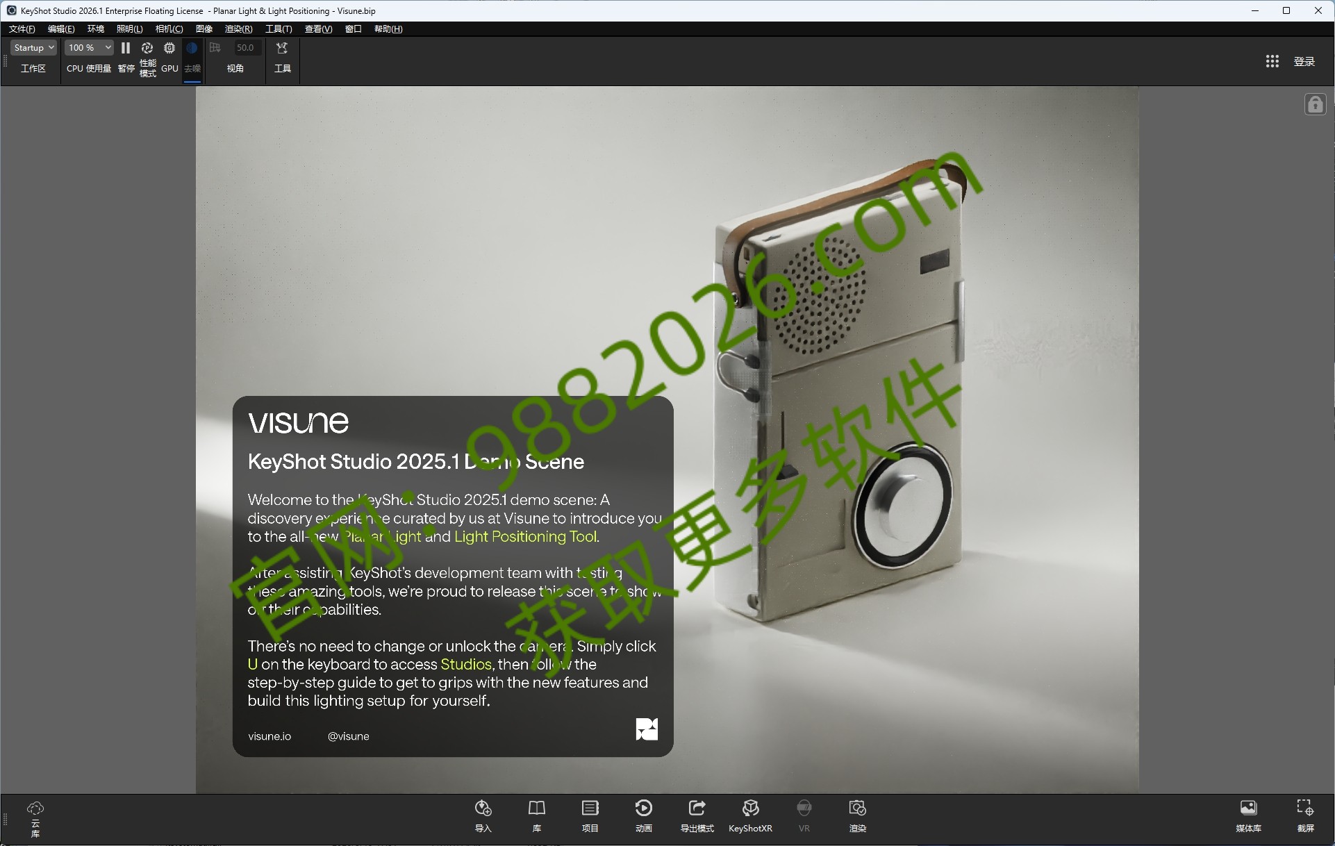
Task: Open the 图像 menu
Action: click(x=204, y=29)
